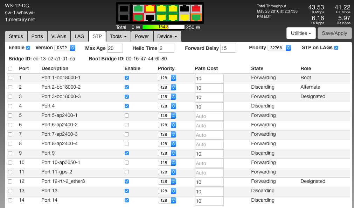Switch to the VLANs tab
Screen dimensions: 354x208
pos(58,36)
